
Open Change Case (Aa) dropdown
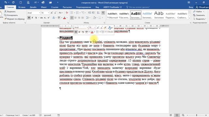pos(61,13)
